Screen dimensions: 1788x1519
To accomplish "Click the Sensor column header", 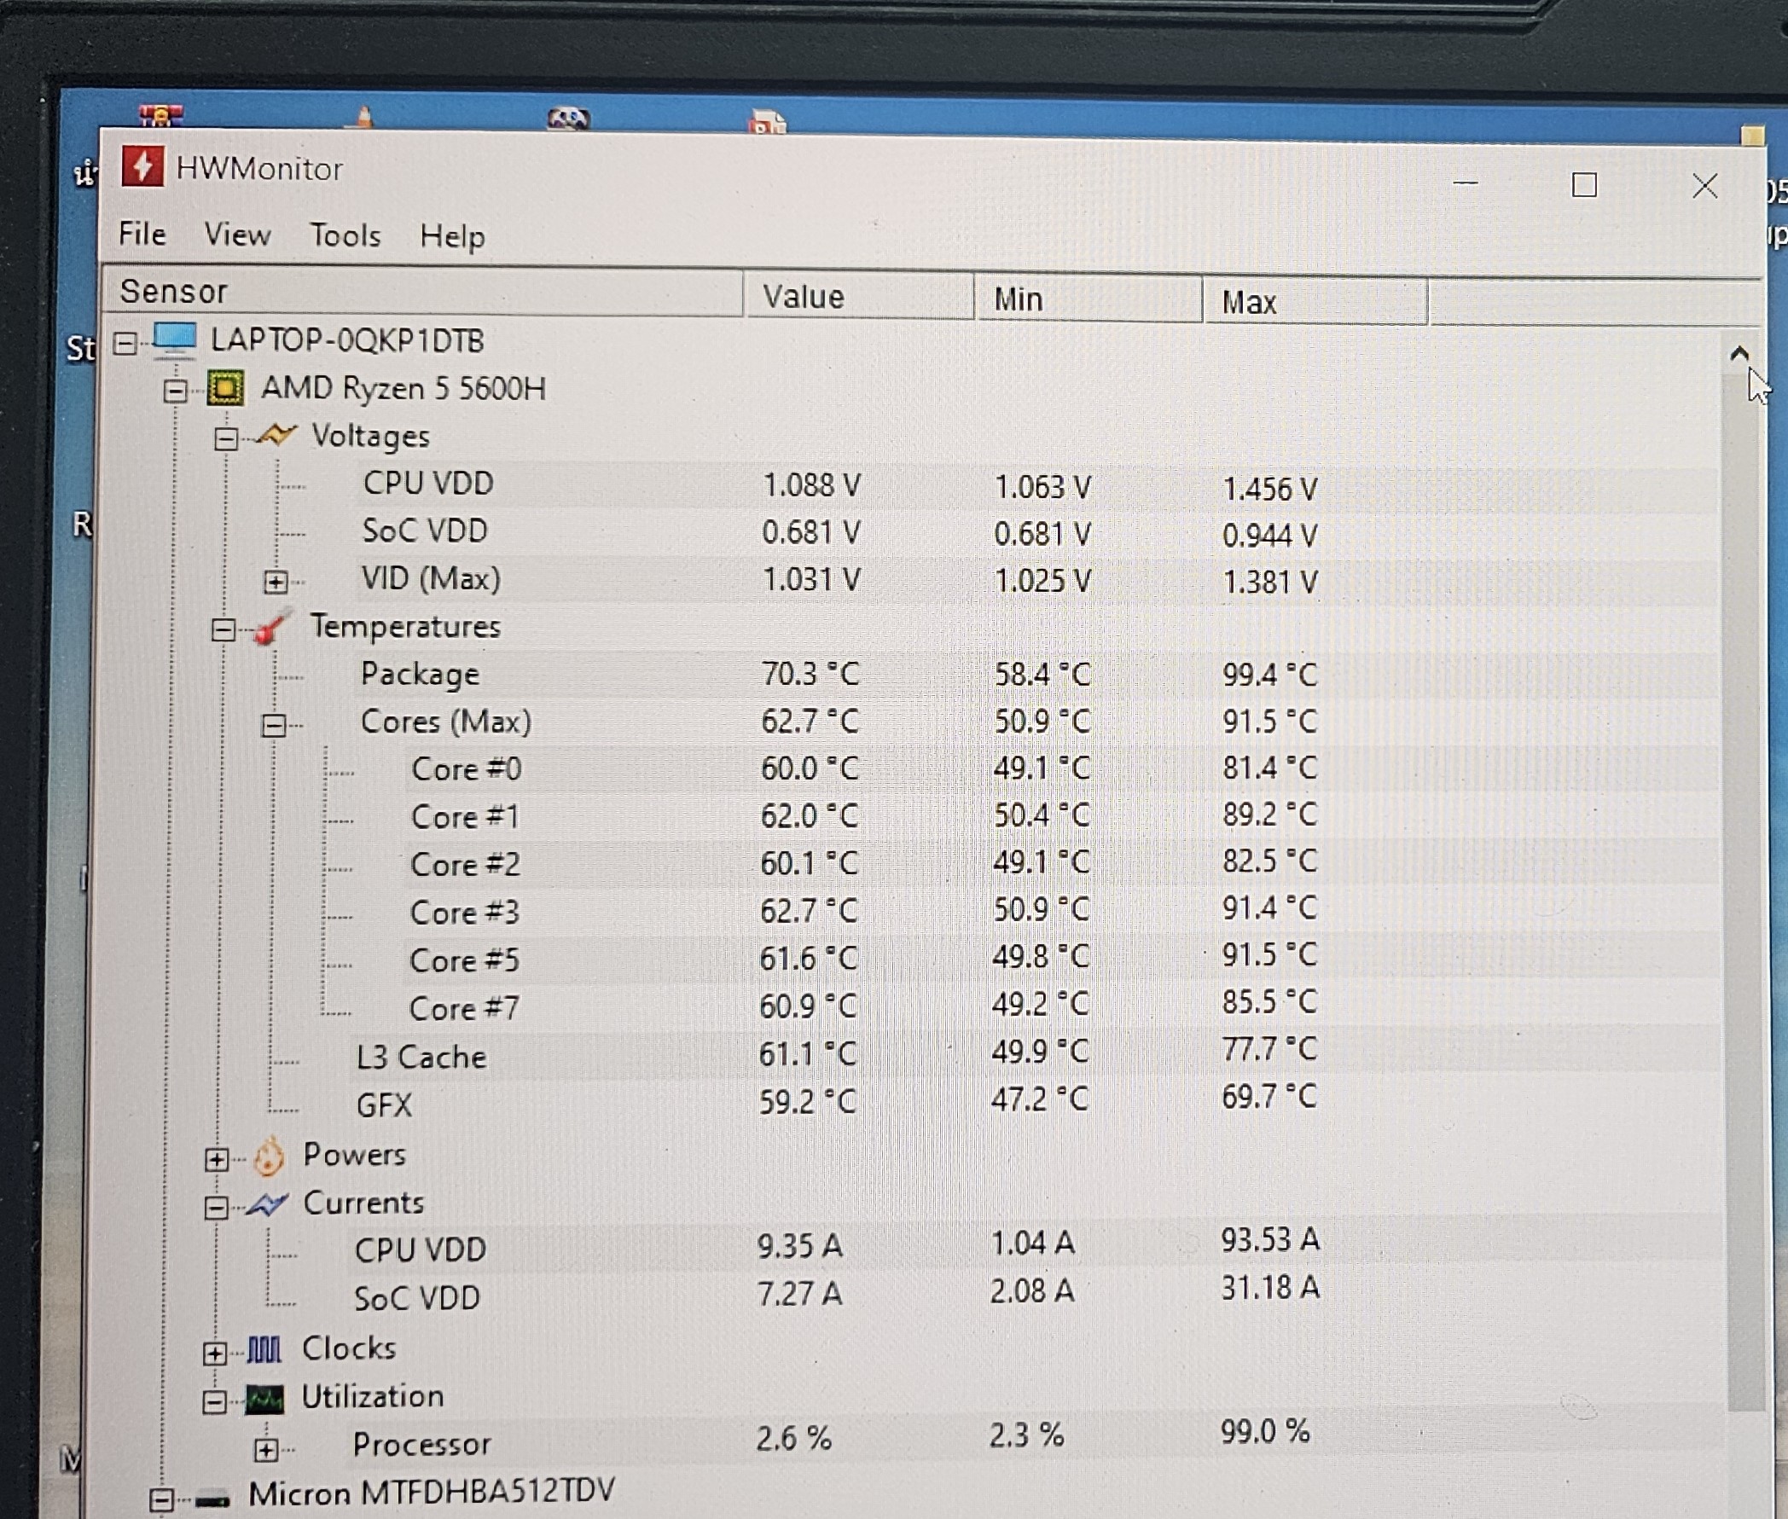I will pos(422,292).
